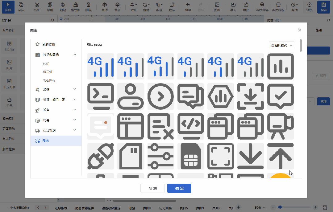Image resolution: width=333 pixels, height=212 pixels.
Task: Expand the 符号 category chevron
Action: tap(75, 120)
